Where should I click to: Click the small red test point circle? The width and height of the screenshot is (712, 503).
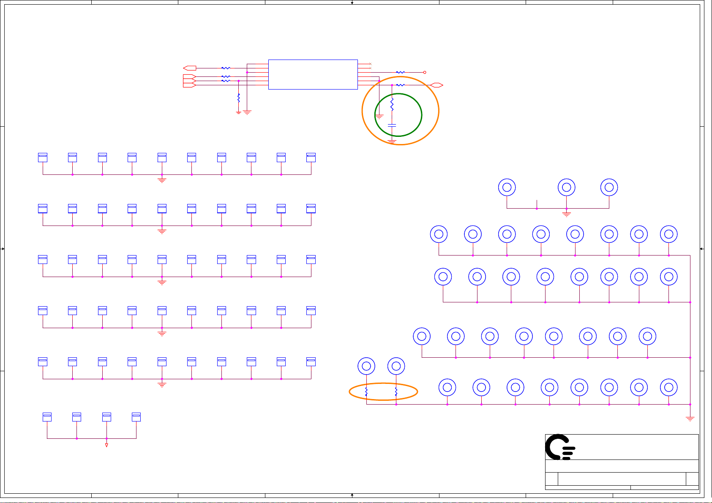(425, 72)
